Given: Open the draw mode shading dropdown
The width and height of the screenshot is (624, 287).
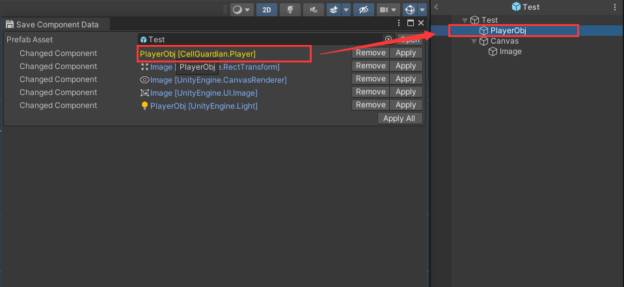Looking at the screenshot, I should coord(241,10).
